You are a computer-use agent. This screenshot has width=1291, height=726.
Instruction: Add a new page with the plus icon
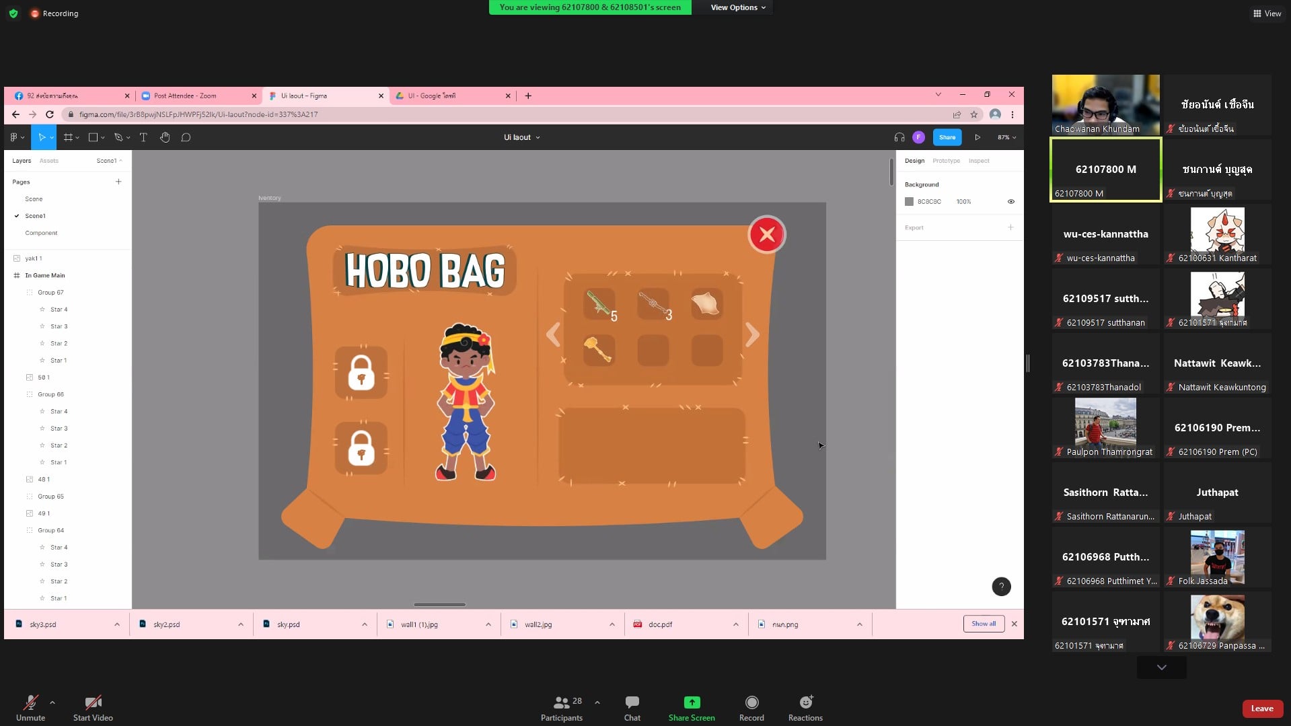click(118, 182)
